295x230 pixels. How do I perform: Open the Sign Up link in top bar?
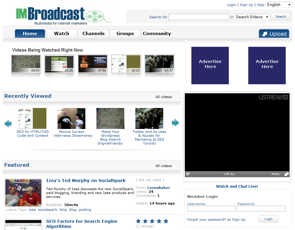(x=246, y=5)
